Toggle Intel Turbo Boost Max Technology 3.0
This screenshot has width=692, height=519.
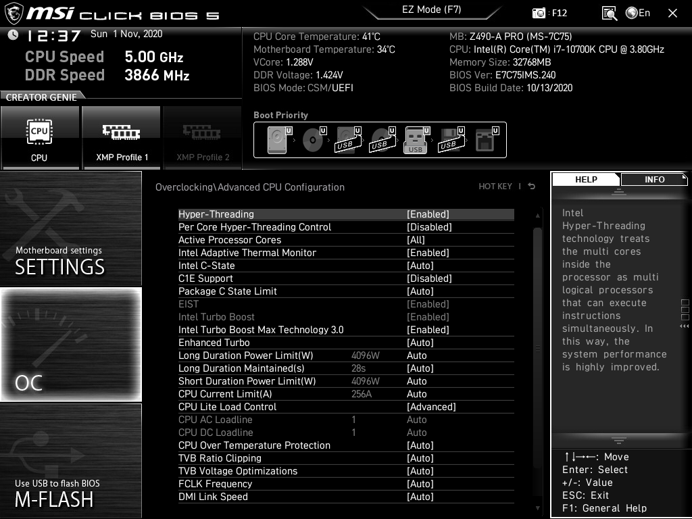point(346,330)
